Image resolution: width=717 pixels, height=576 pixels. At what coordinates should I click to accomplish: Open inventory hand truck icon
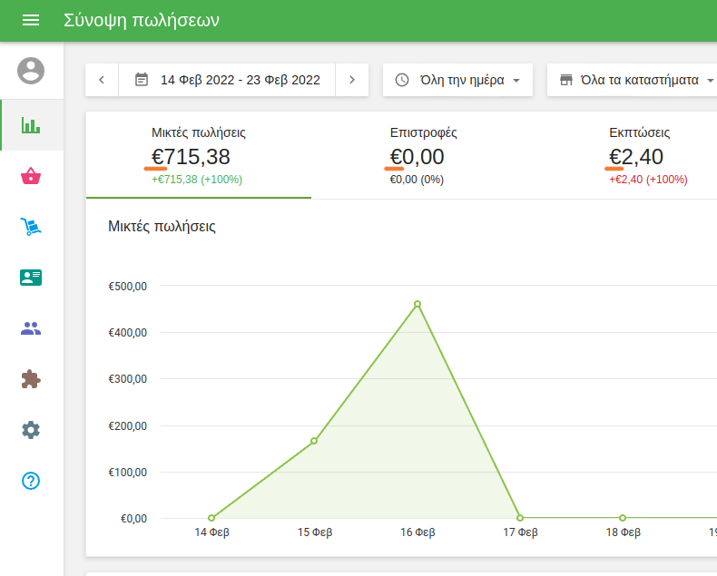point(31,227)
